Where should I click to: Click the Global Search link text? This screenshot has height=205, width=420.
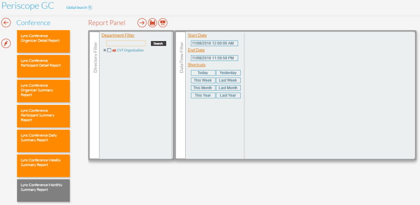point(76,8)
